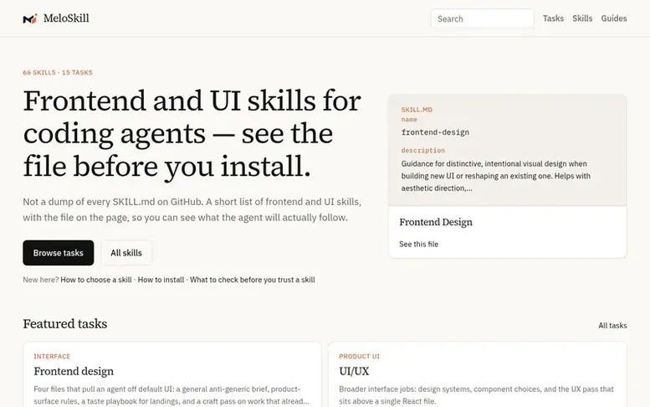
Task: Open the All tasks link
Action: 612,325
